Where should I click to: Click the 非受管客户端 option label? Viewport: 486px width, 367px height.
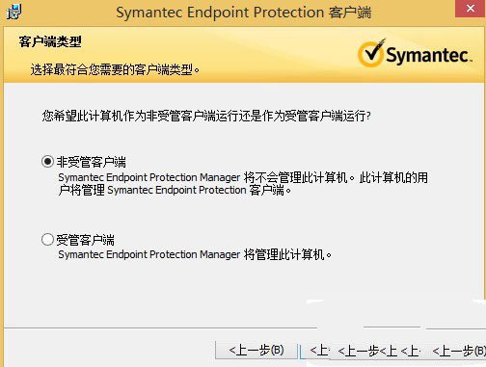(92, 162)
